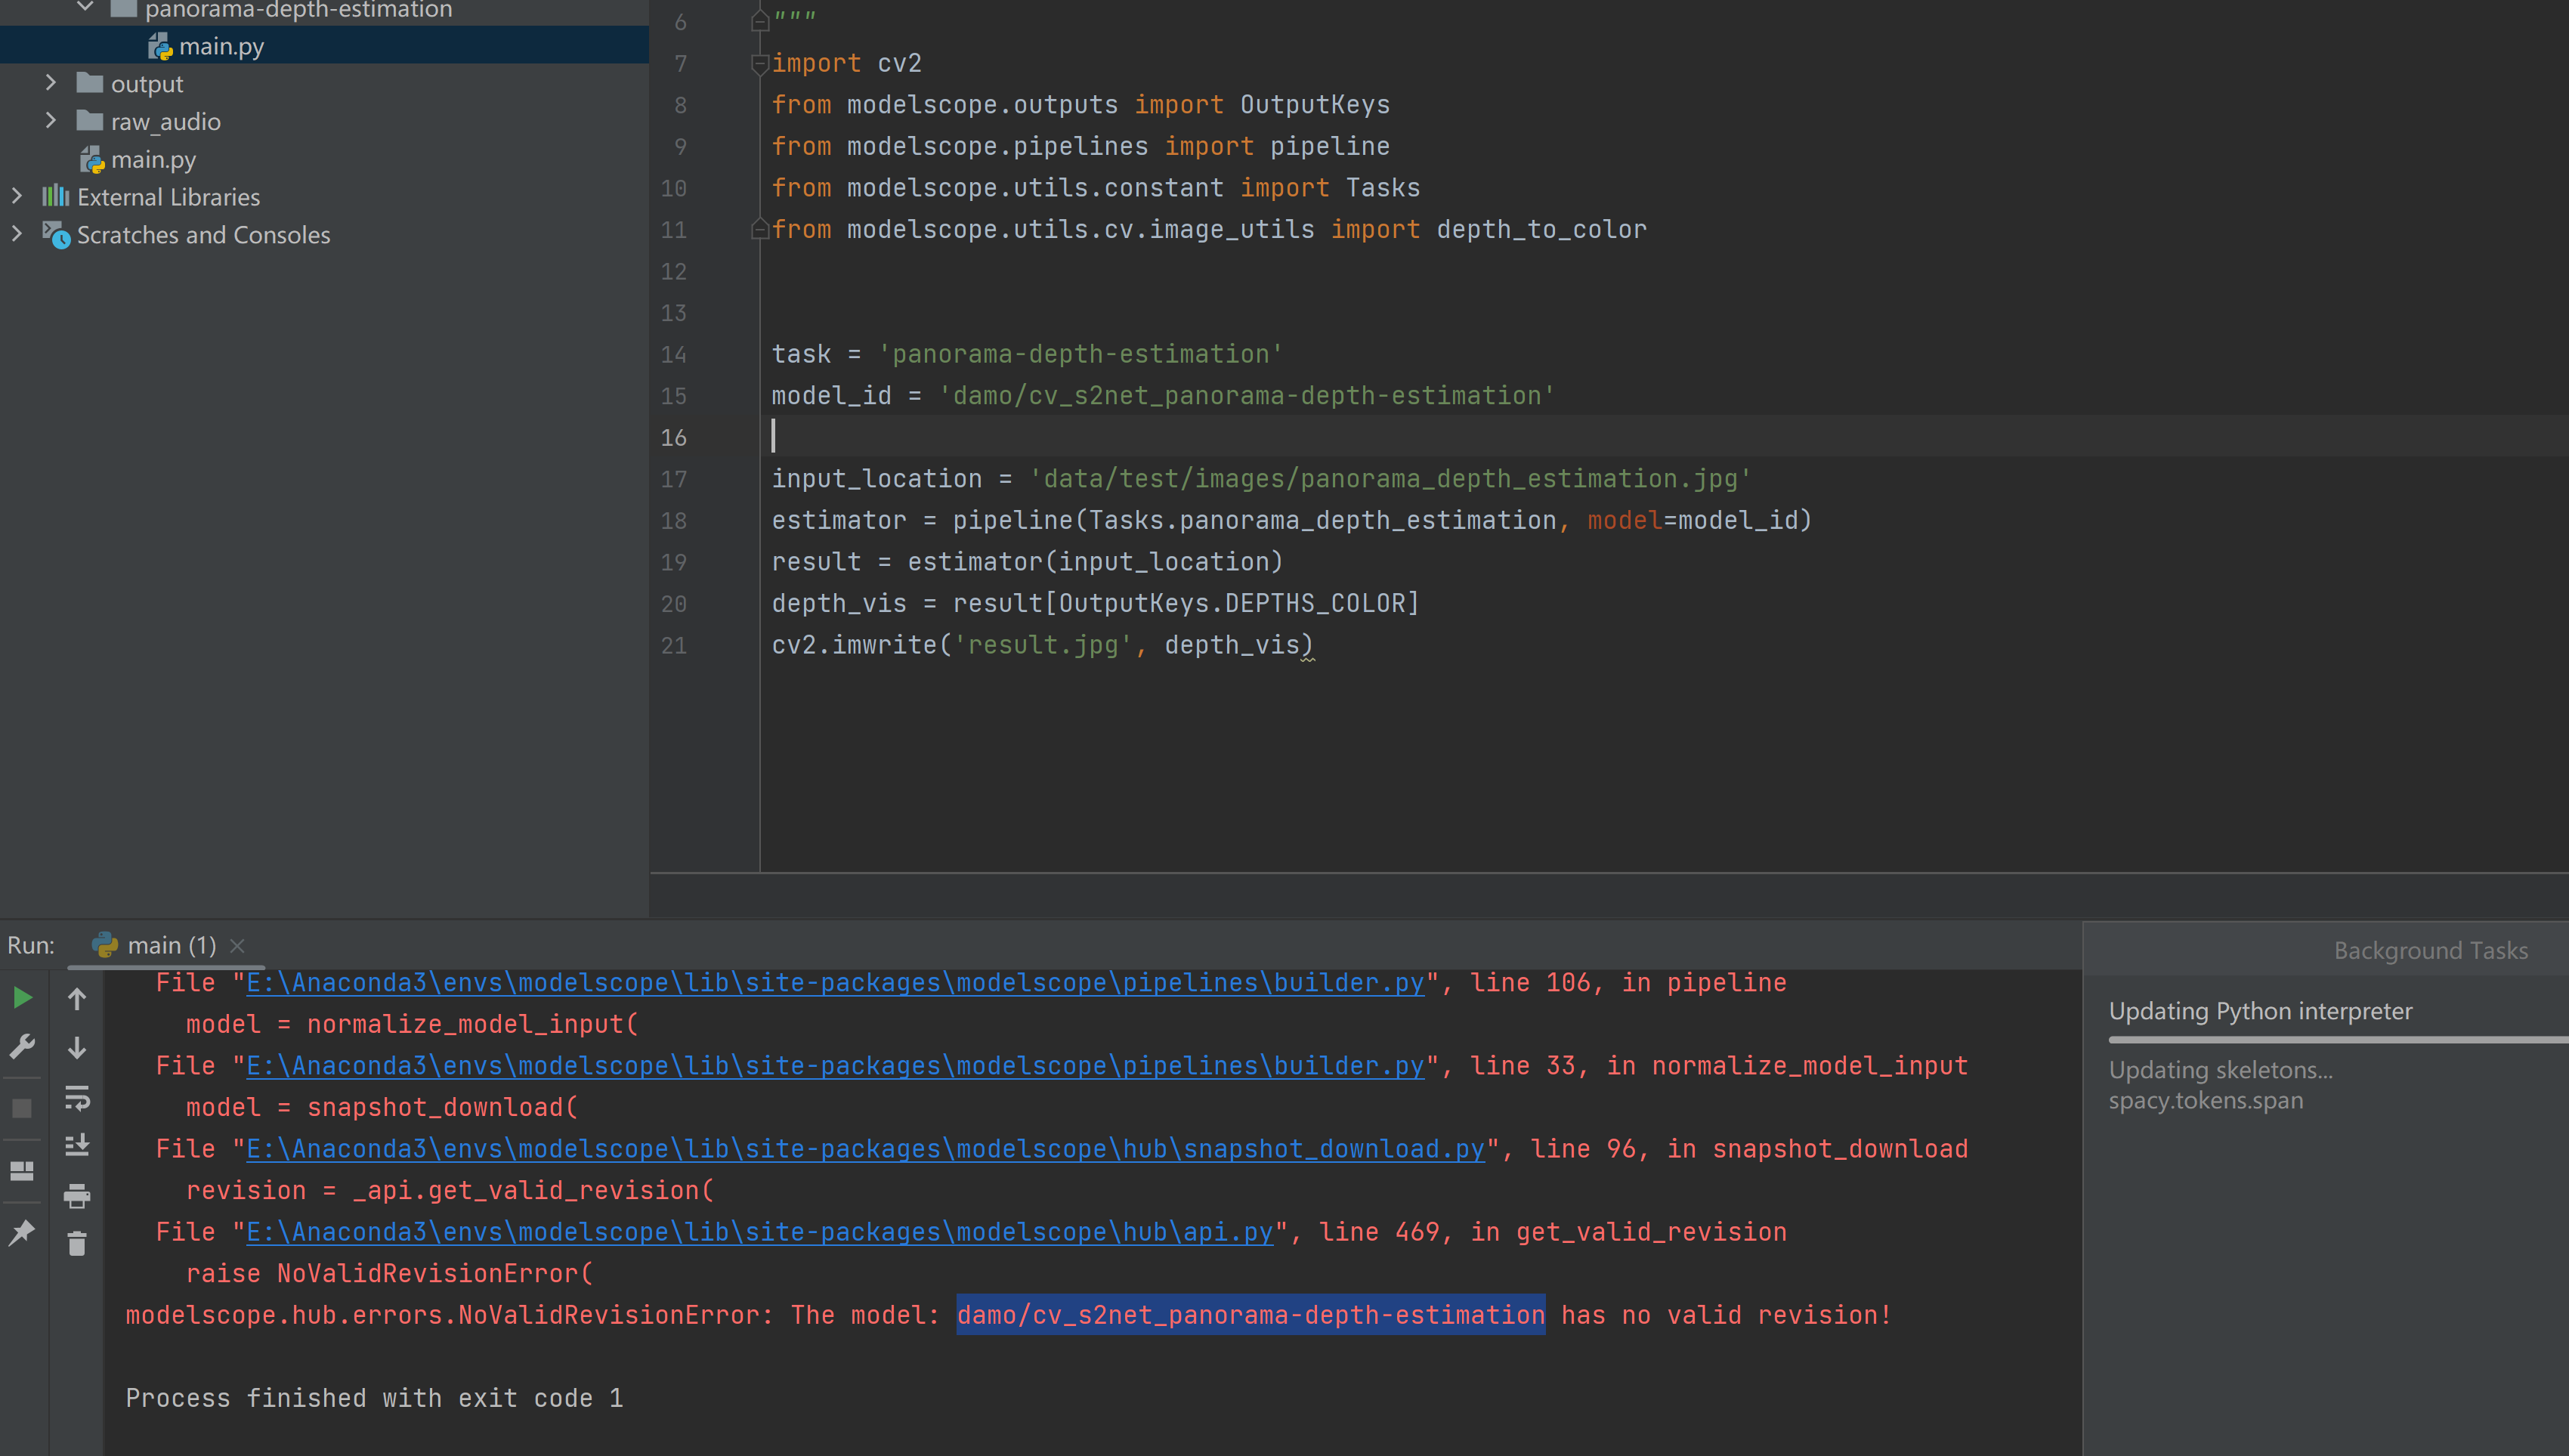2569x1456 pixels.
Task: Click the Stop process icon
Action: (22, 1106)
